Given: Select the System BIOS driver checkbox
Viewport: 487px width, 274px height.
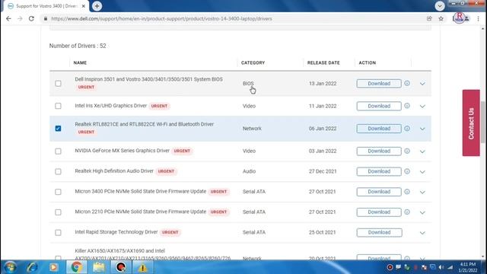Looking at the screenshot, I should [x=58, y=83].
